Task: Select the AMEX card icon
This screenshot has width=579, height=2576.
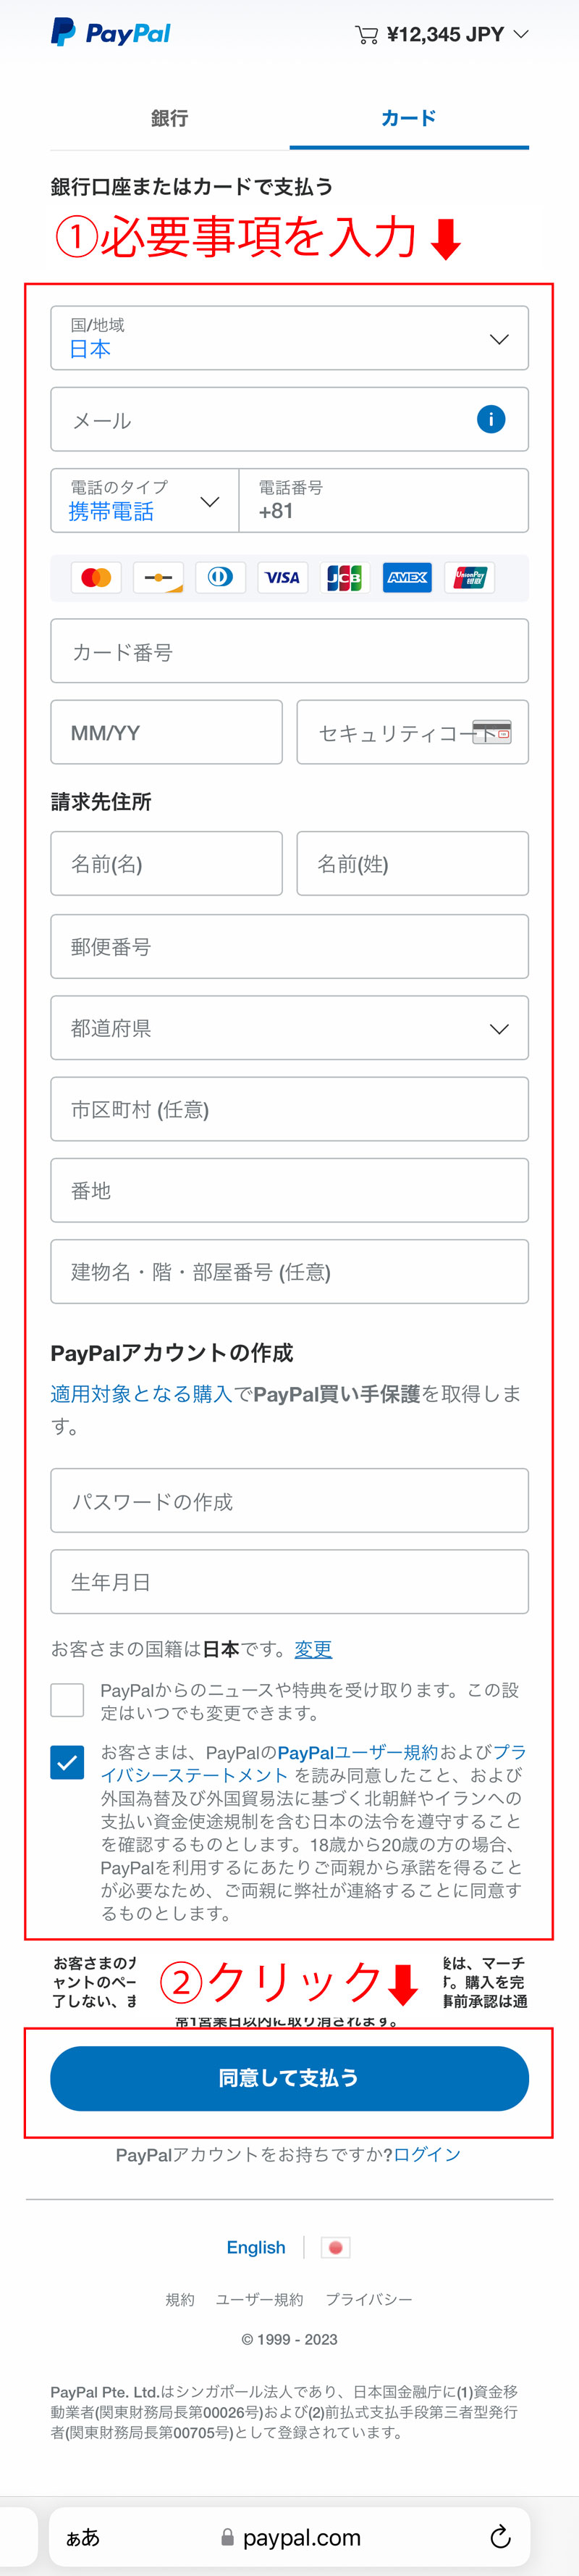Action: pos(407,577)
